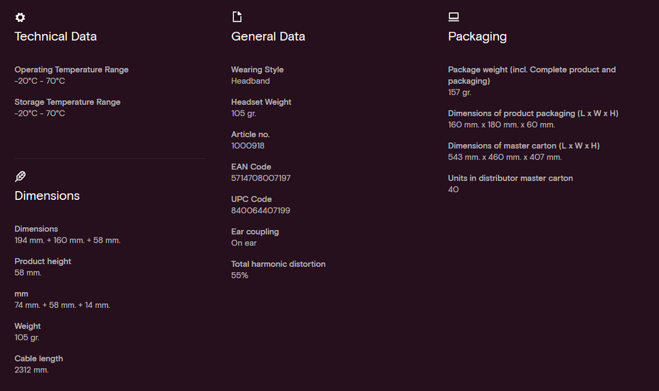Click the Total harmonic distortion label

coord(278,264)
